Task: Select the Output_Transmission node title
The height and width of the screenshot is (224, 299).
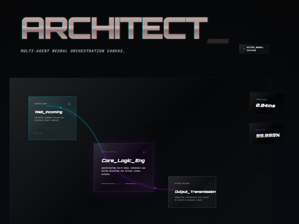Action: pyautogui.click(x=195, y=192)
